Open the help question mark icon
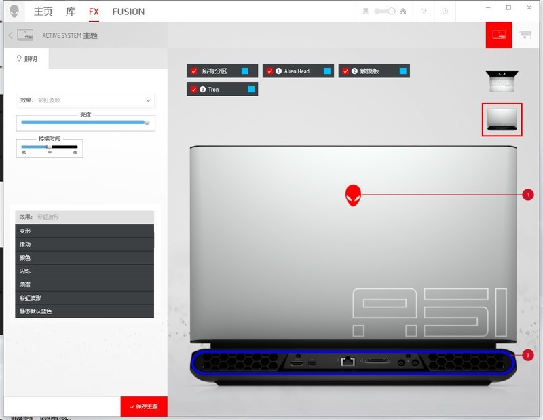This screenshot has height=420, width=543. tap(445, 11)
